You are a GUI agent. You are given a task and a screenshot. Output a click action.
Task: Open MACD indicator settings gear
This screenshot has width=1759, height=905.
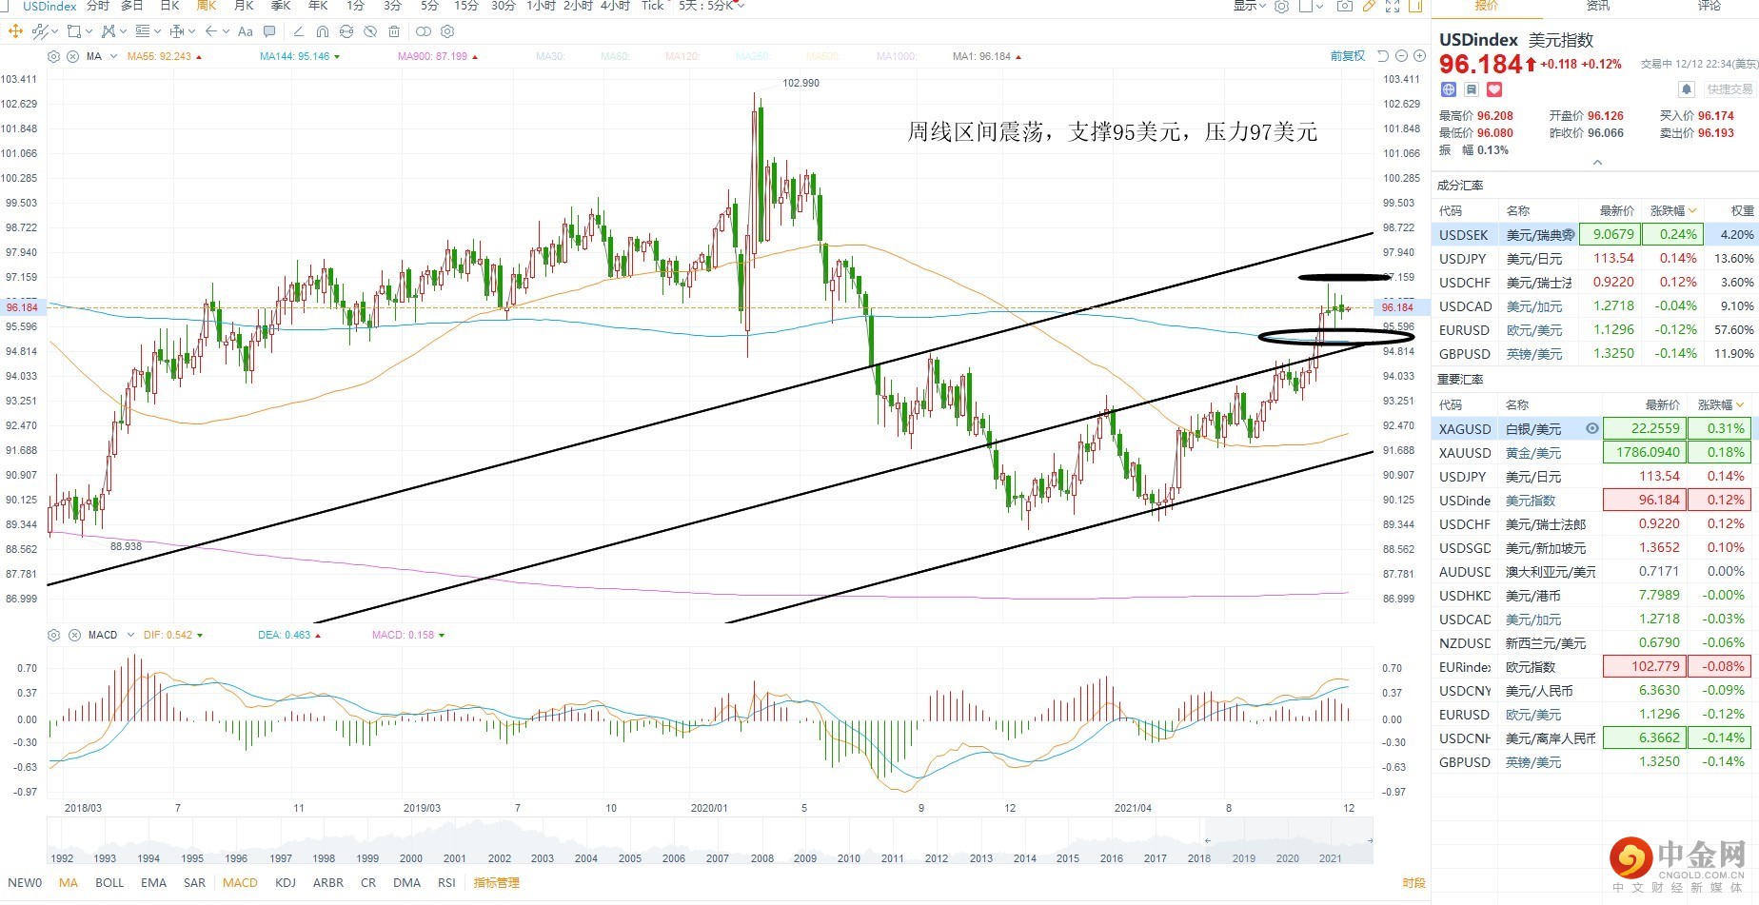pos(54,635)
